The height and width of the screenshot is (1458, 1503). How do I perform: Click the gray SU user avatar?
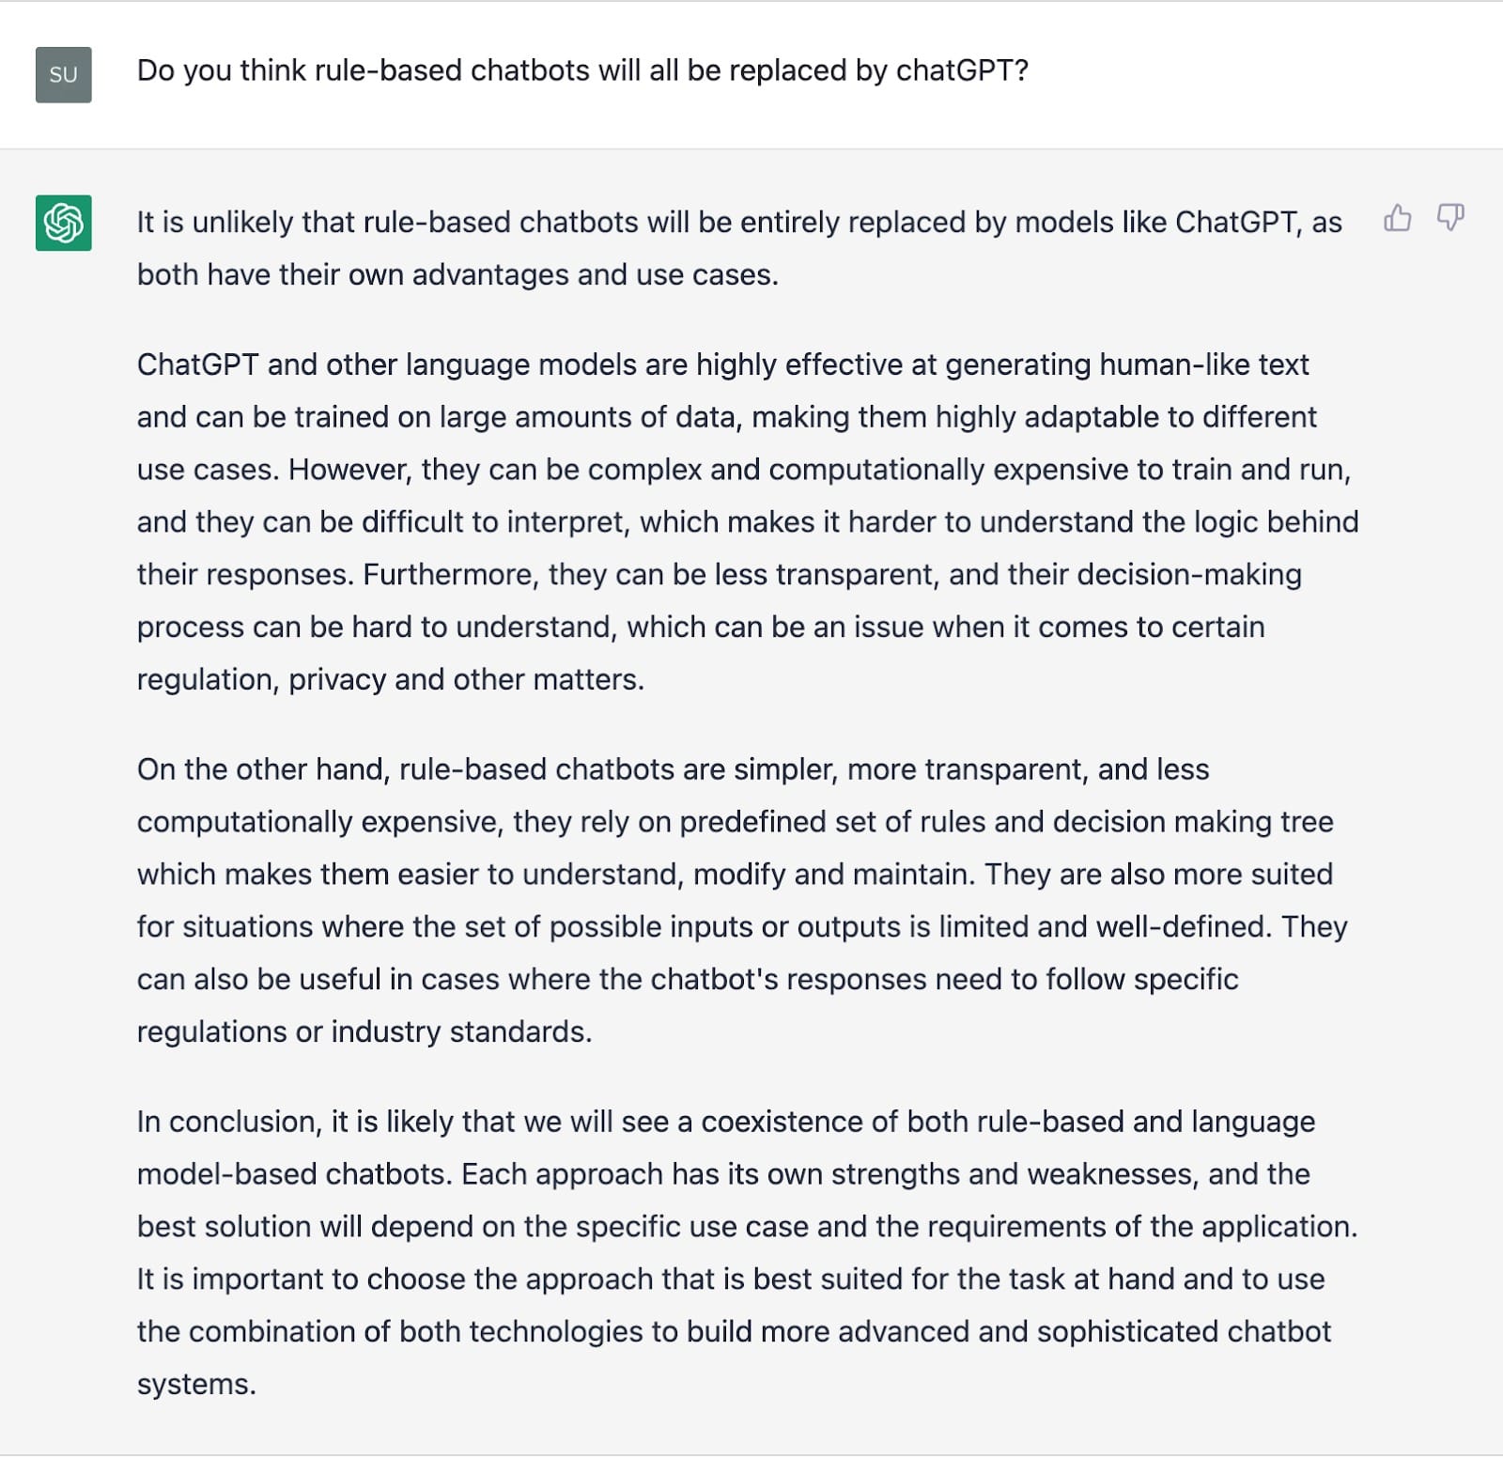coord(64,74)
